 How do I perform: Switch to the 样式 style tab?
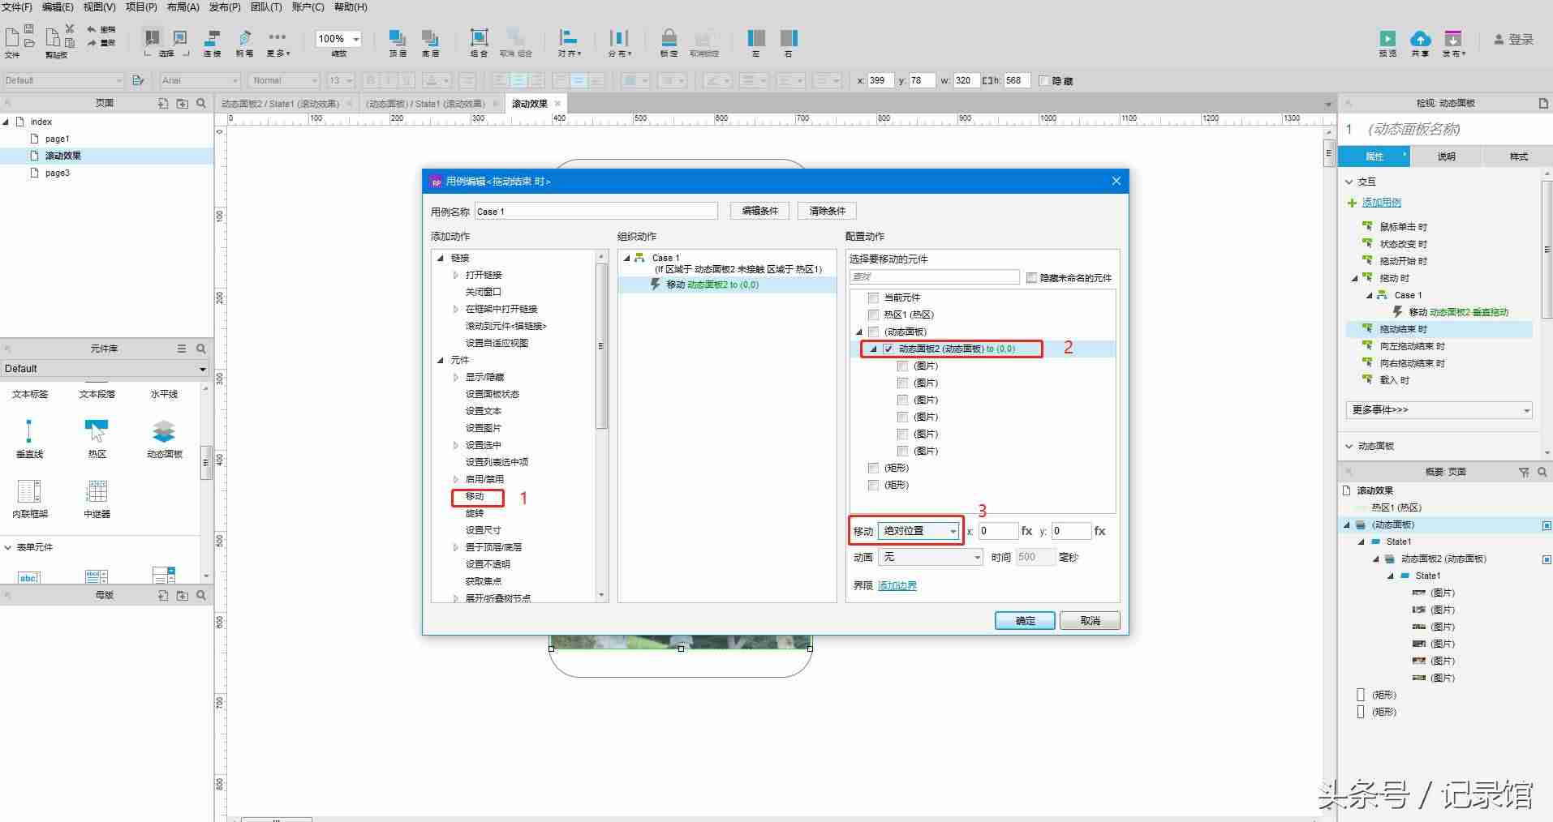(1518, 156)
